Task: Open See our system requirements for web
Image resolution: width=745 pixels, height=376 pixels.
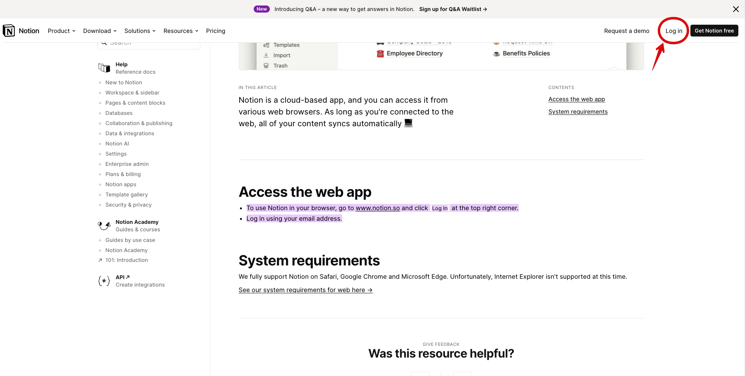Action: pos(306,290)
